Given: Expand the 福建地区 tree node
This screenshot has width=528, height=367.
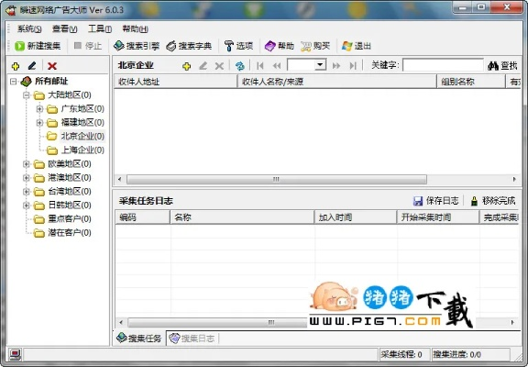Looking at the screenshot, I should [x=39, y=123].
